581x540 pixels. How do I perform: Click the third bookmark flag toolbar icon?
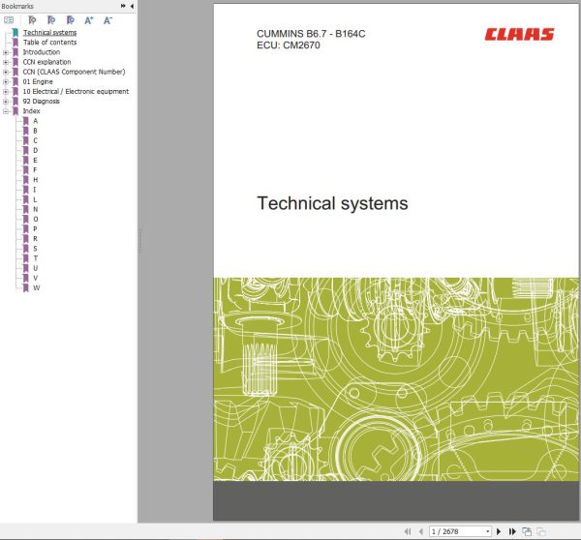[71, 20]
